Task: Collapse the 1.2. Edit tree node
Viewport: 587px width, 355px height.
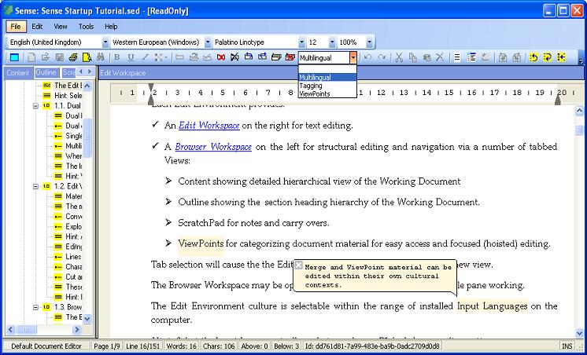Action: [36, 186]
